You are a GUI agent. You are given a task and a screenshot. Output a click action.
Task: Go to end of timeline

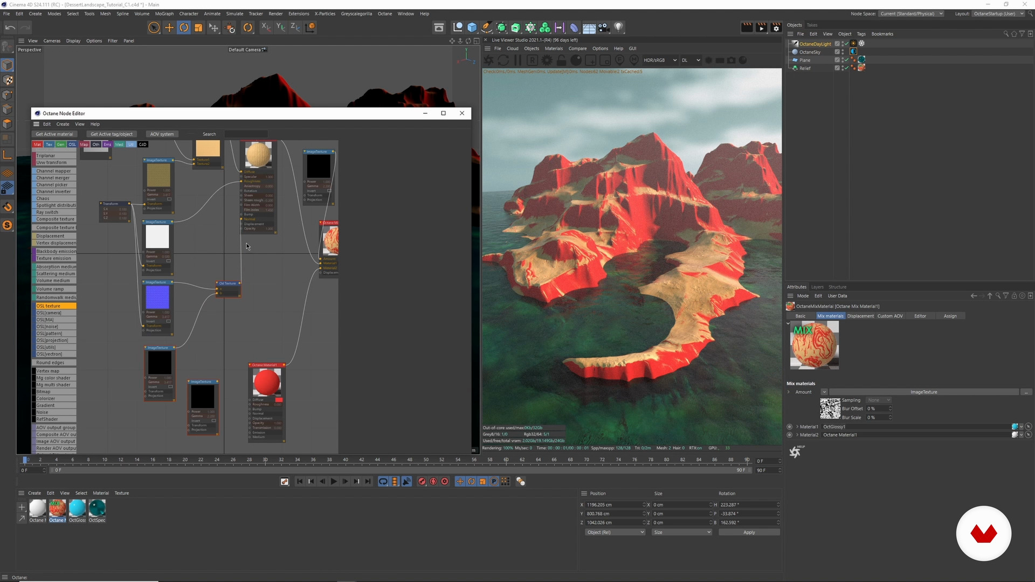pos(368,482)
